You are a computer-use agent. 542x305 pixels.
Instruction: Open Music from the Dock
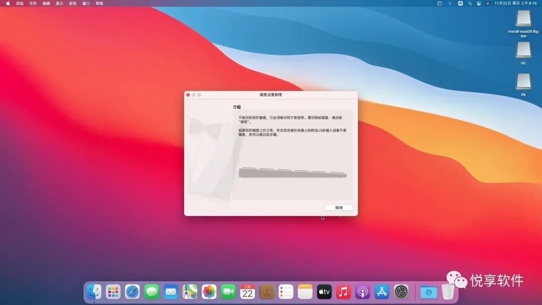(x=343, y=292)
